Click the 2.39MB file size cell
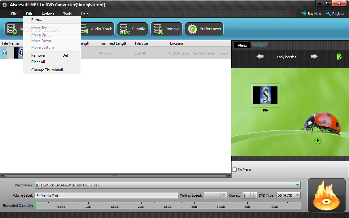The image size is (349, 218). pos(140,53)
